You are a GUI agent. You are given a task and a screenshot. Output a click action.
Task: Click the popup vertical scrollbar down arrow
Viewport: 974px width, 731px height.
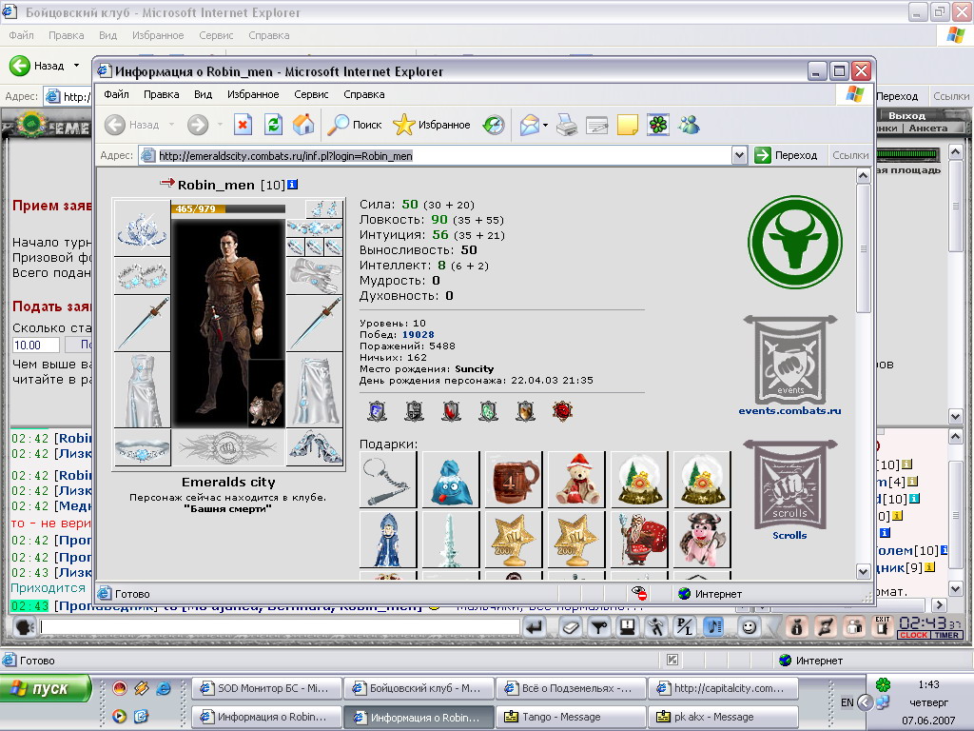863,571
